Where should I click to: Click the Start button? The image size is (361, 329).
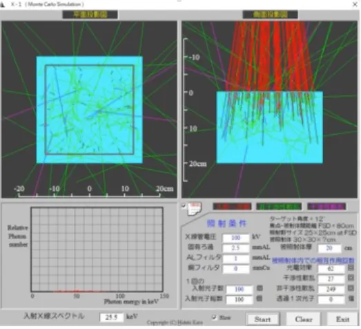(x=263, y=319)
